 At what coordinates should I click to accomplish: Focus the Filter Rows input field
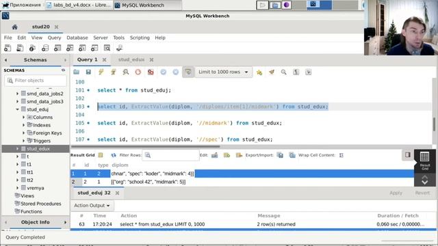click(x=170, y=155)
